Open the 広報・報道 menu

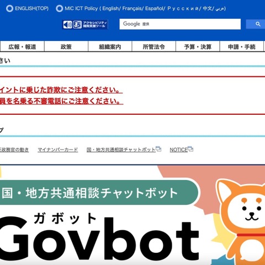tap(22, 47)
